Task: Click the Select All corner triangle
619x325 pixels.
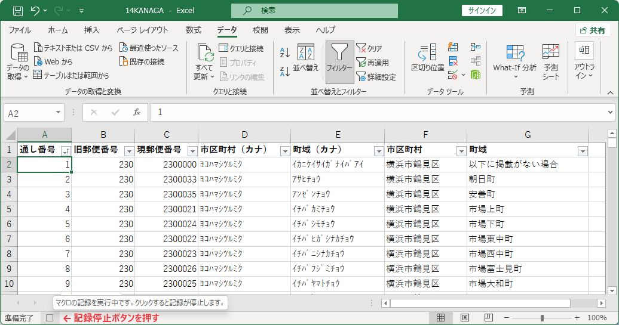Action: click(x=10, y=135)
